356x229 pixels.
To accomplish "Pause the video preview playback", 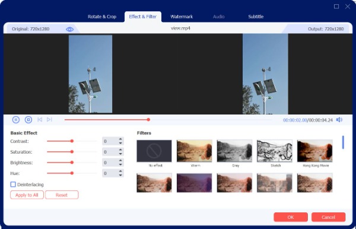I will [x=15, y=120].
